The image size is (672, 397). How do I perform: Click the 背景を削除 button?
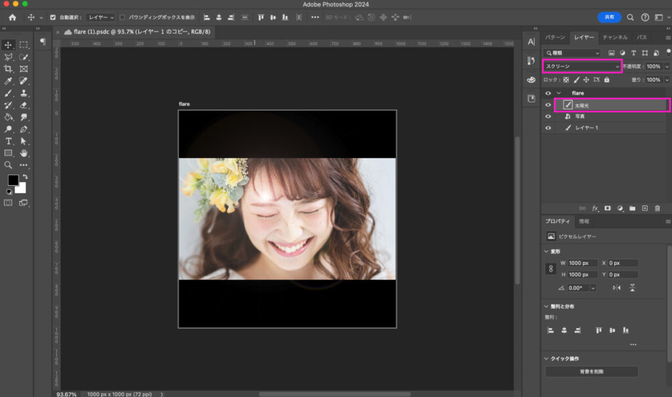coord(591,371)
